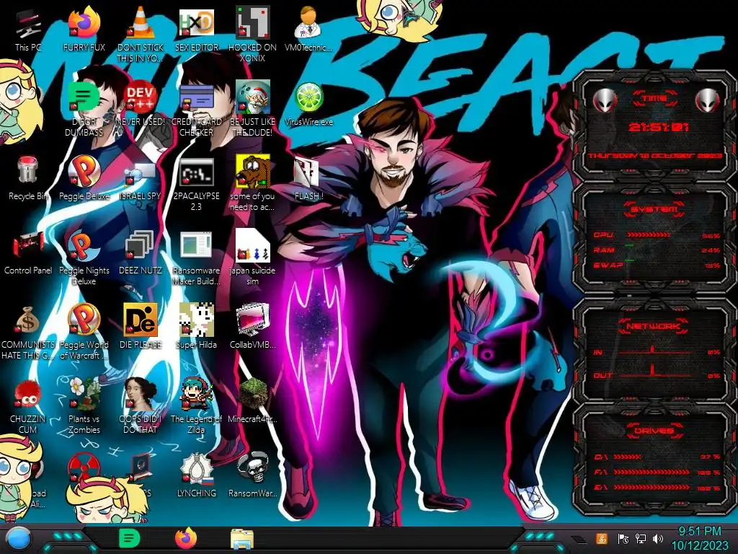Click the F:\ drive usage bar
Screen dimensions: 738x554
652,472
